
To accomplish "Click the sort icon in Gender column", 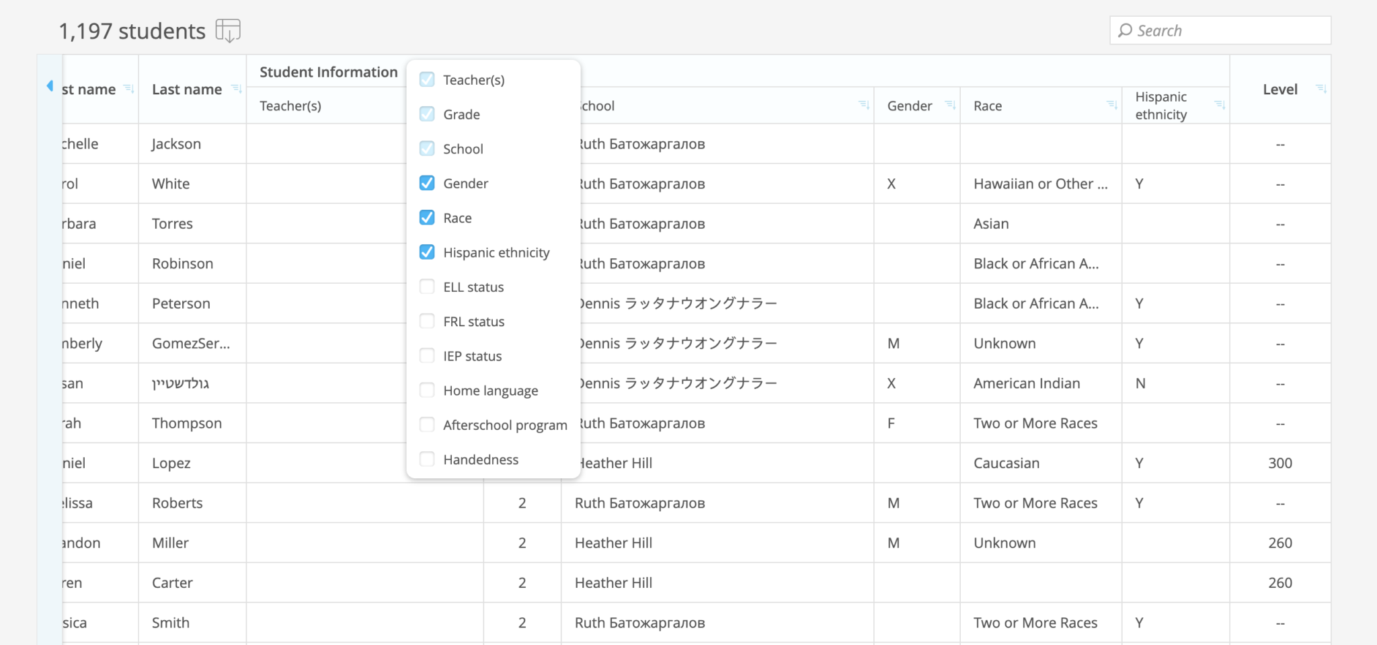I will (949, 105).
